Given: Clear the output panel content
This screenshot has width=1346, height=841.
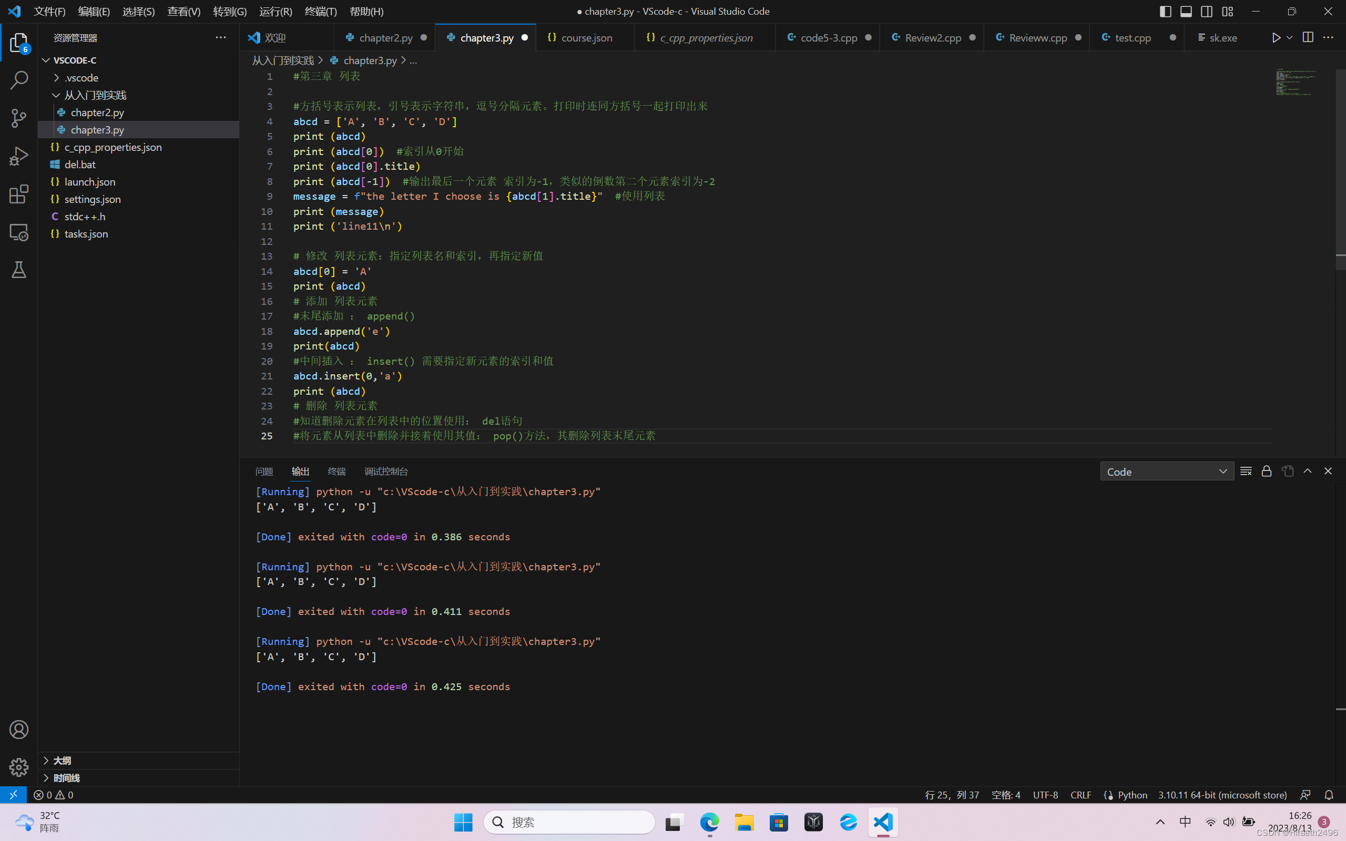Looking at the screenshot, I should 1246,470.
